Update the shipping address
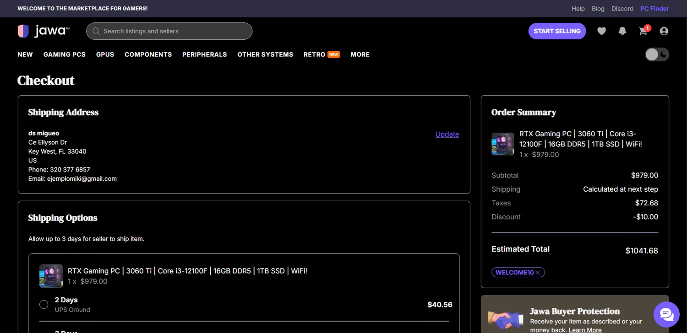 point(447,134)
